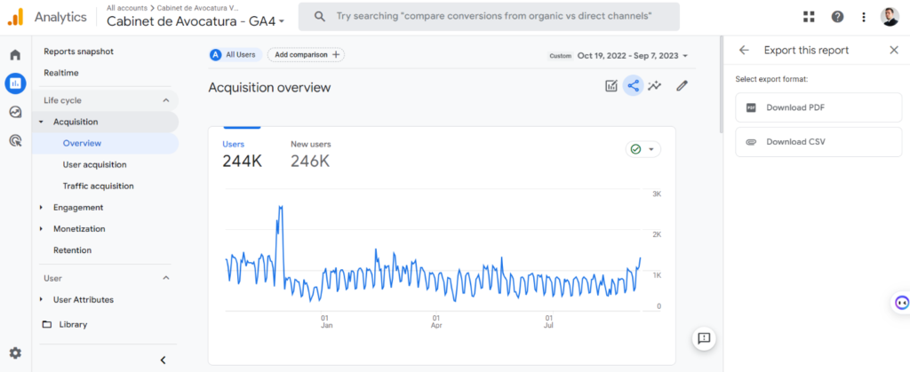This screenshot has width=910, height=372.
Task: Collapse the Life cycle section
Action: pyautogui.click(x=165, y=100)
